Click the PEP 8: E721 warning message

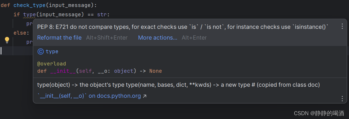point(183,27)
